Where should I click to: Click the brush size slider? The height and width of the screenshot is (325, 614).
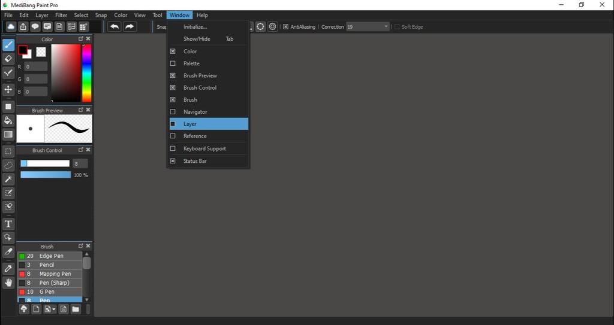(x=45, y=163)
